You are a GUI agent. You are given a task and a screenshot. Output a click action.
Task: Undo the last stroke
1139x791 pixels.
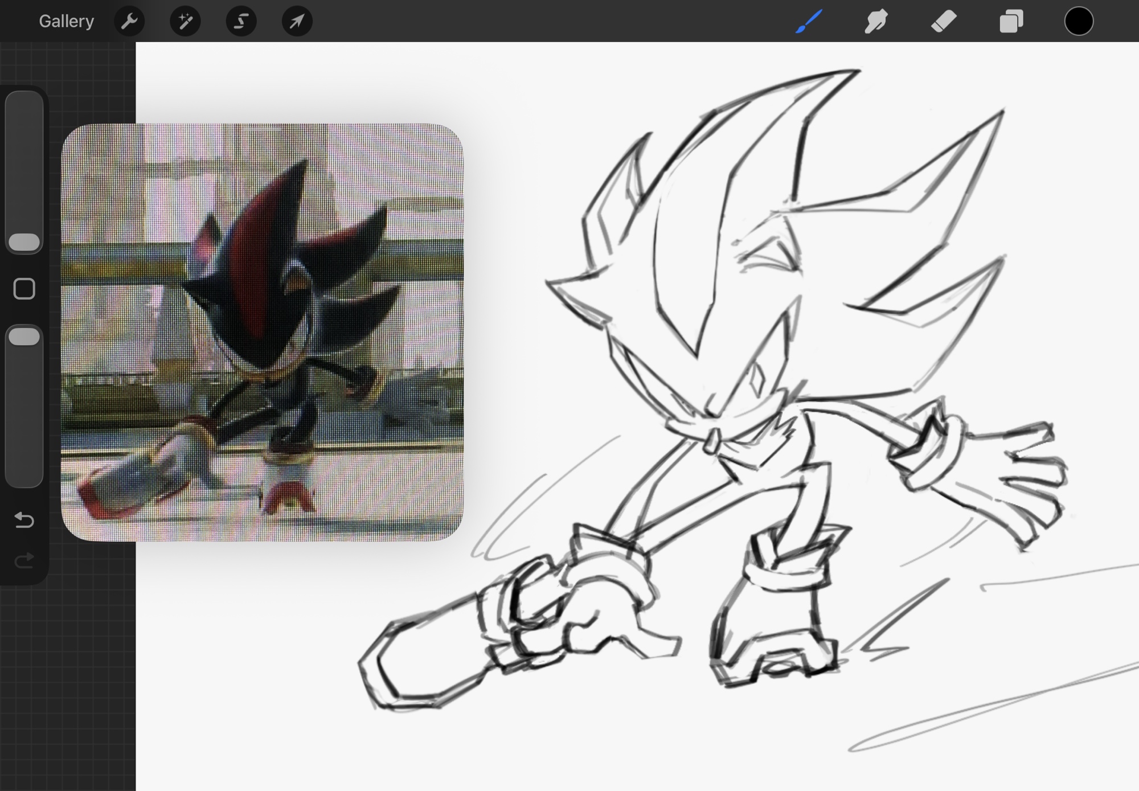(24, 519)
